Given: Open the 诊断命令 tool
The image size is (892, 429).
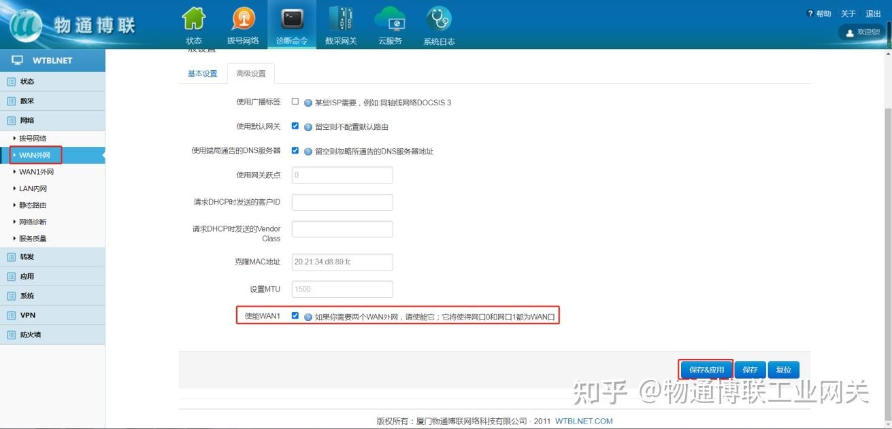Looking at the screenshot, I should pyautogui.click(x=291, y=24).
